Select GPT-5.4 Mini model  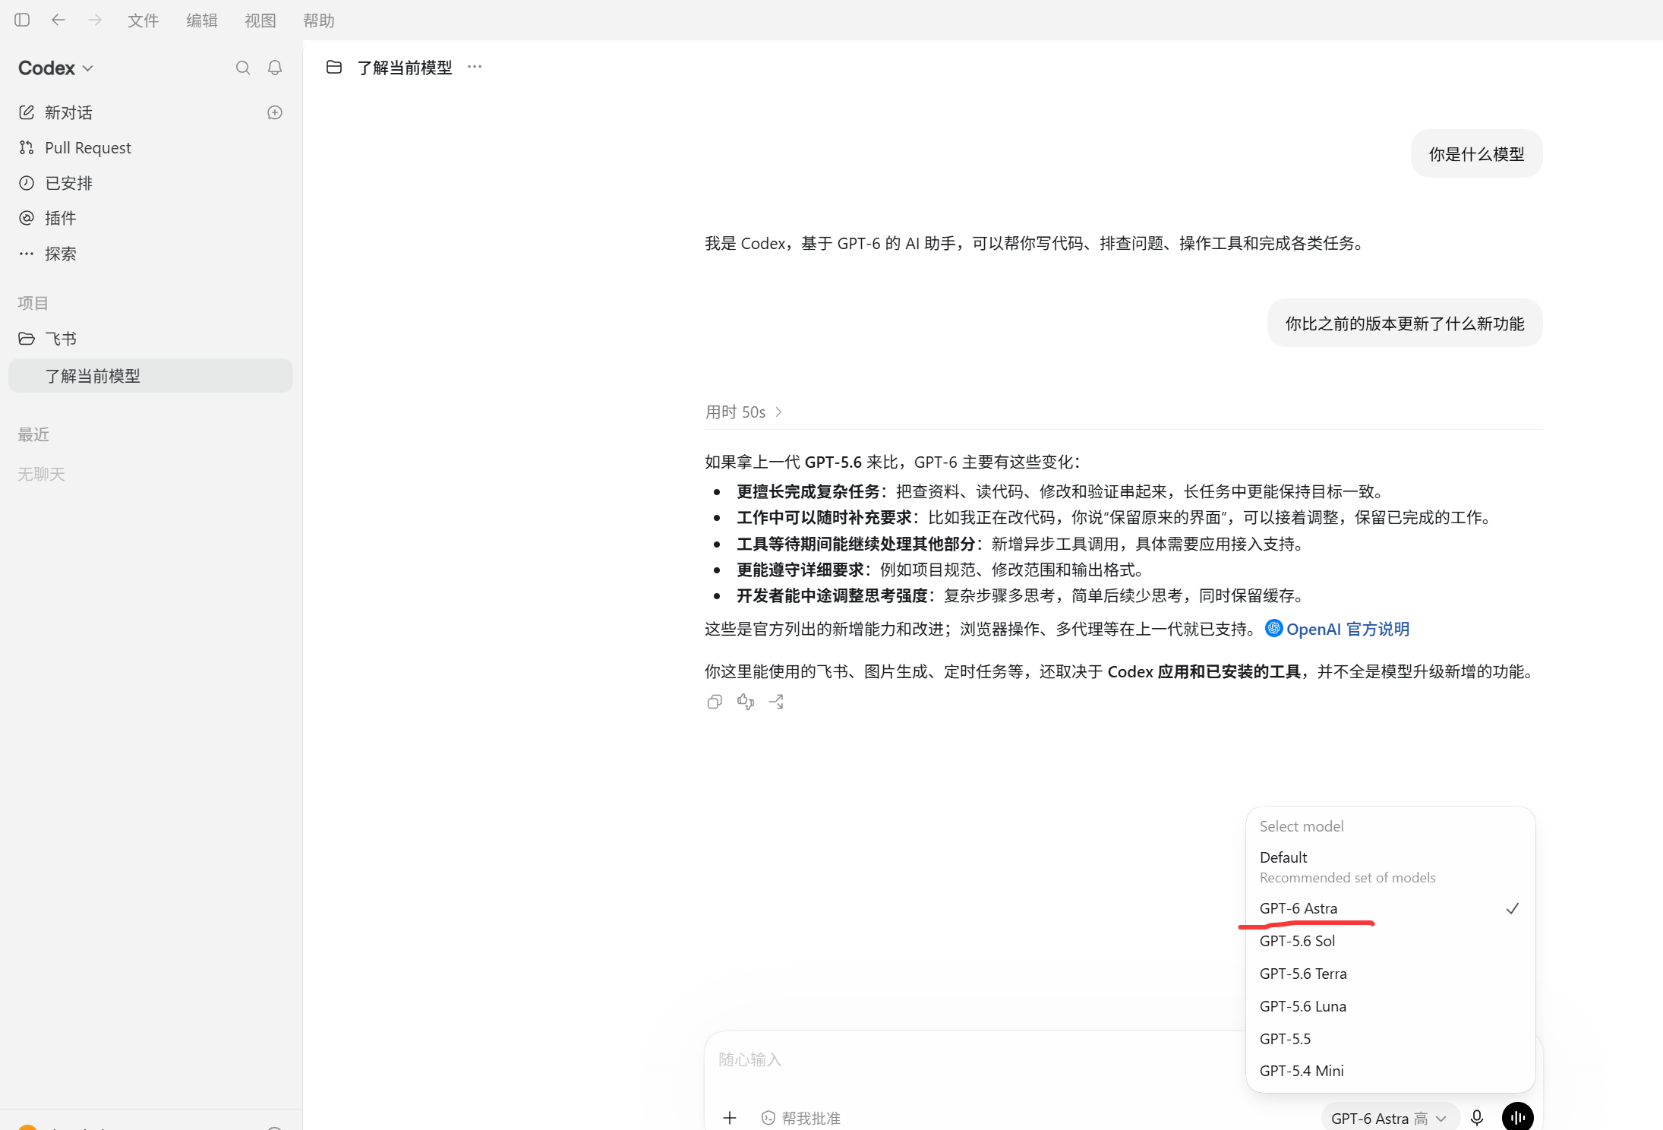click(x=1390, y=1071)
